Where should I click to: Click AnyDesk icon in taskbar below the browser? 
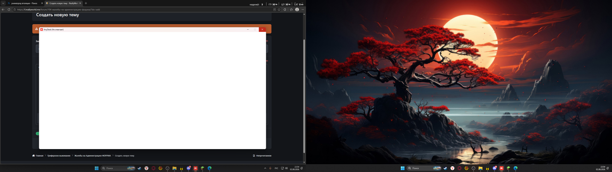coord(195,168)
